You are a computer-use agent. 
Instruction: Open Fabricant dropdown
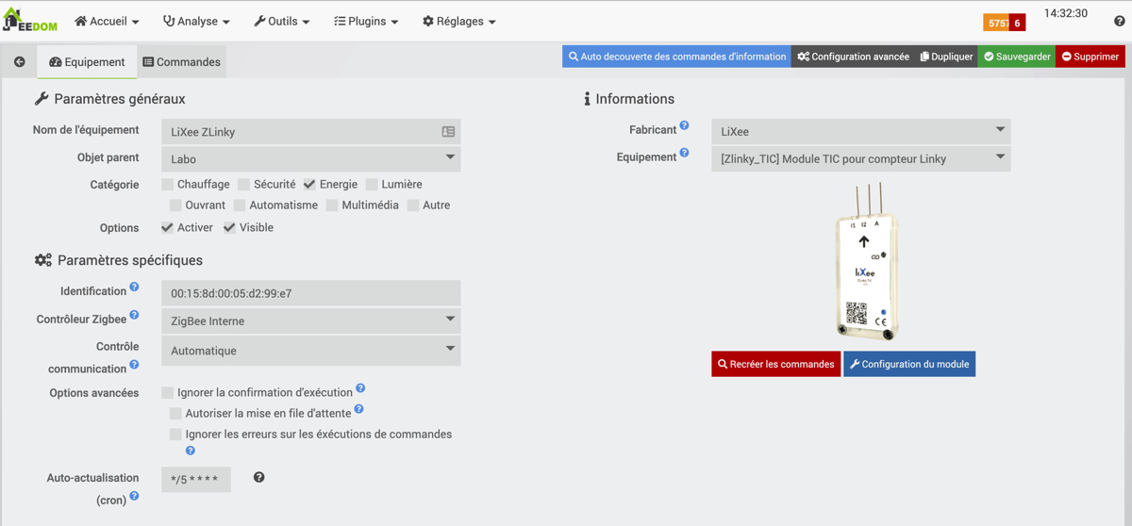860,131
